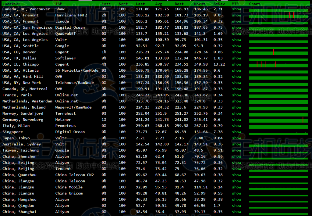The width and height of the screenshot is (312, 216).
Task: Open MTR show link for Australia, Sydney
Action: click(236, 144)
